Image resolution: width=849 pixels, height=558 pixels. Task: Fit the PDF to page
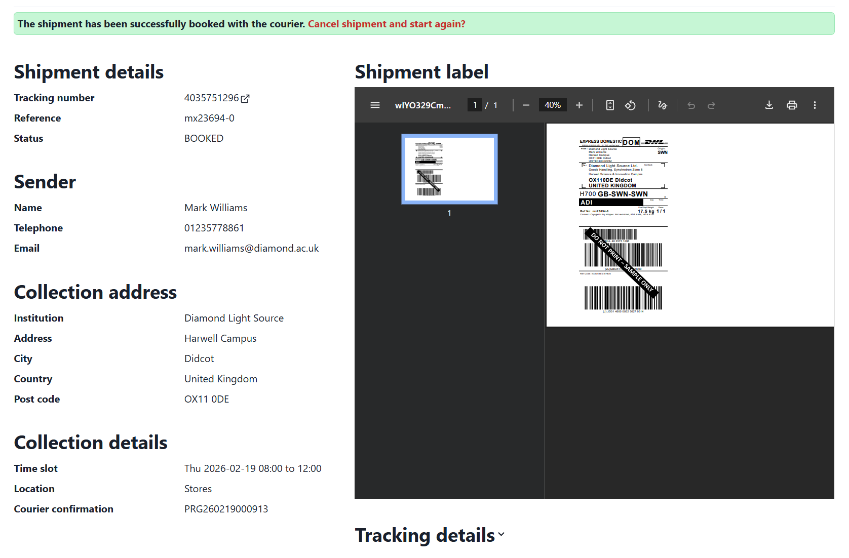pos(610,105)
